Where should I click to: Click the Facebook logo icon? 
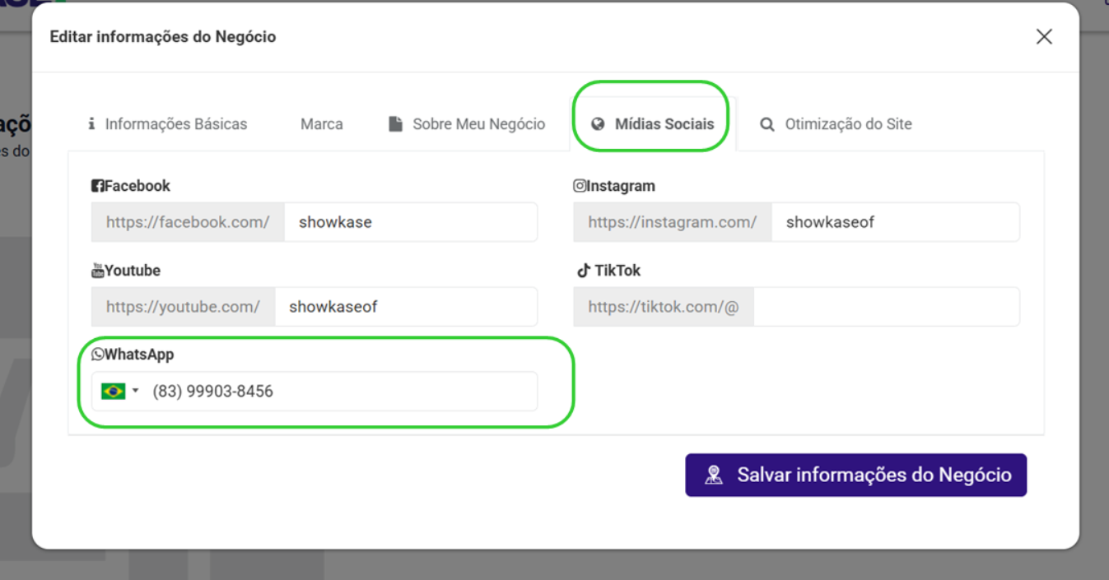pos(97,186)
